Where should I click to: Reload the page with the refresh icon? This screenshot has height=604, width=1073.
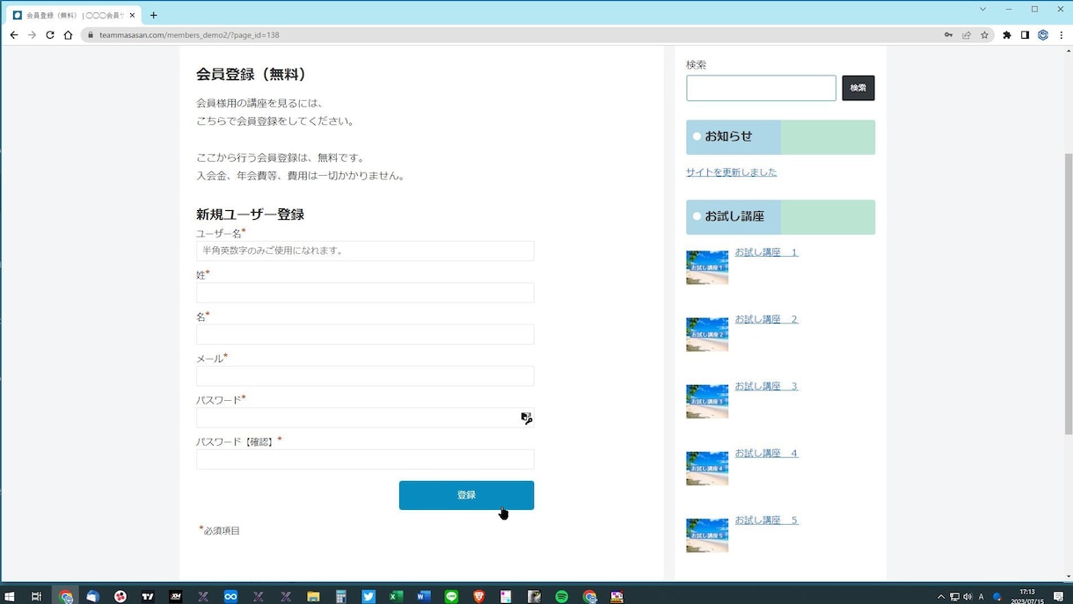pyautogui.click(x=50, y=35)
